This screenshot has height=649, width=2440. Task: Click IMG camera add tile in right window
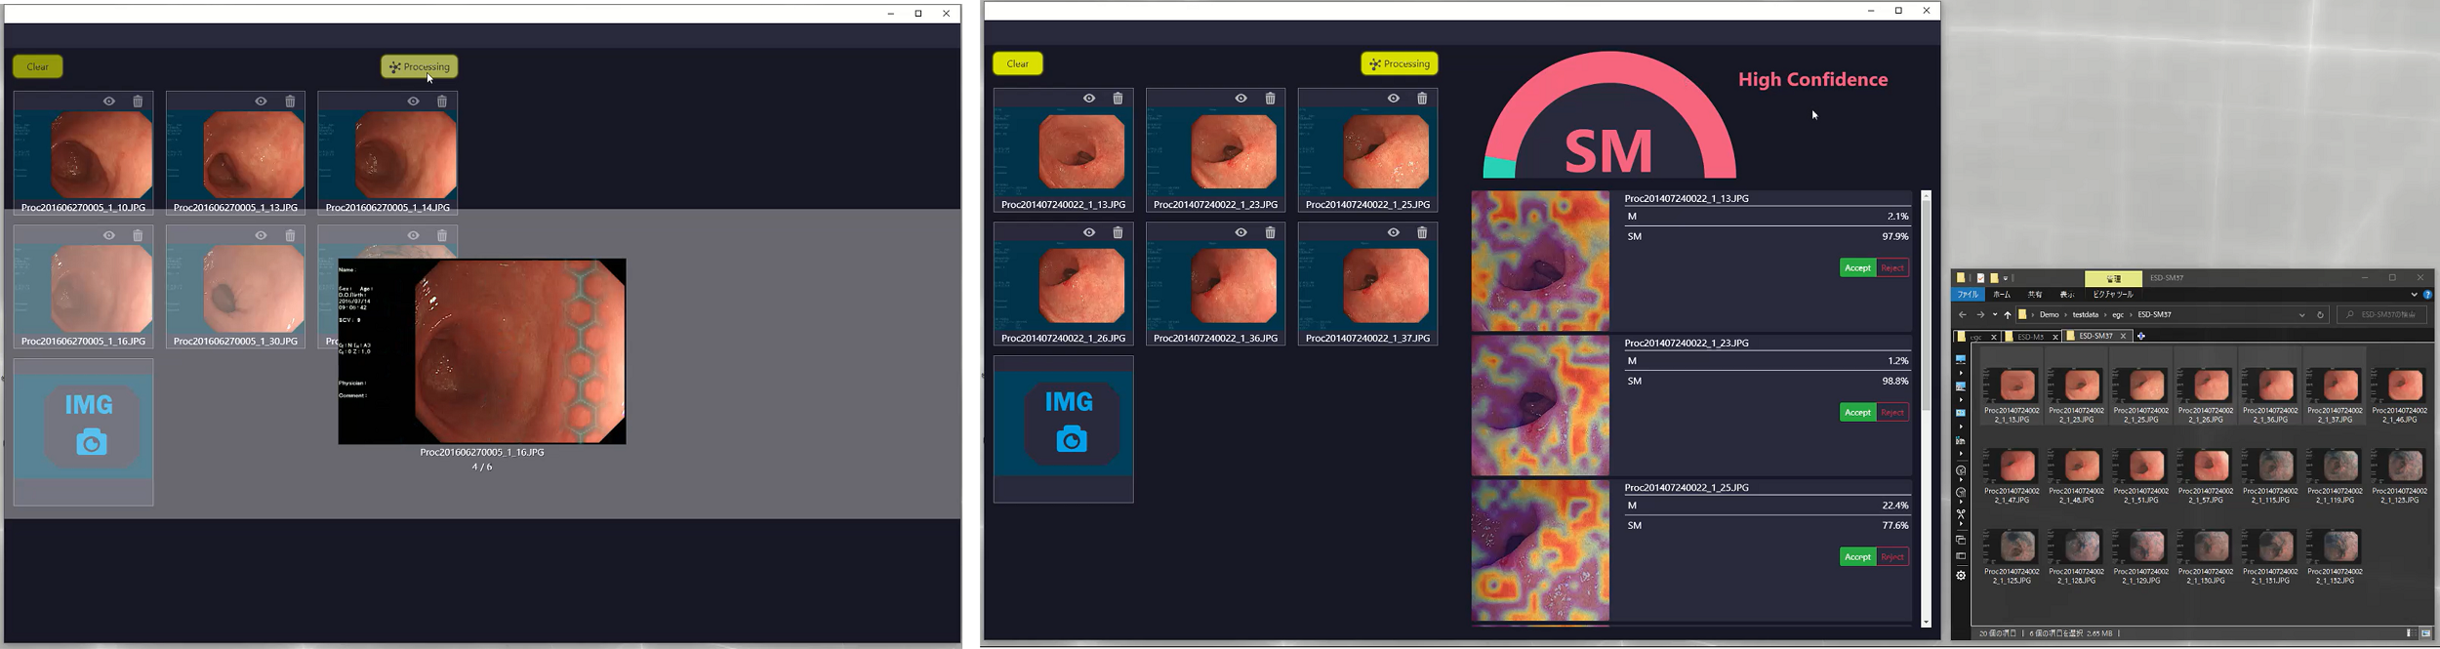coord(1063,428)
